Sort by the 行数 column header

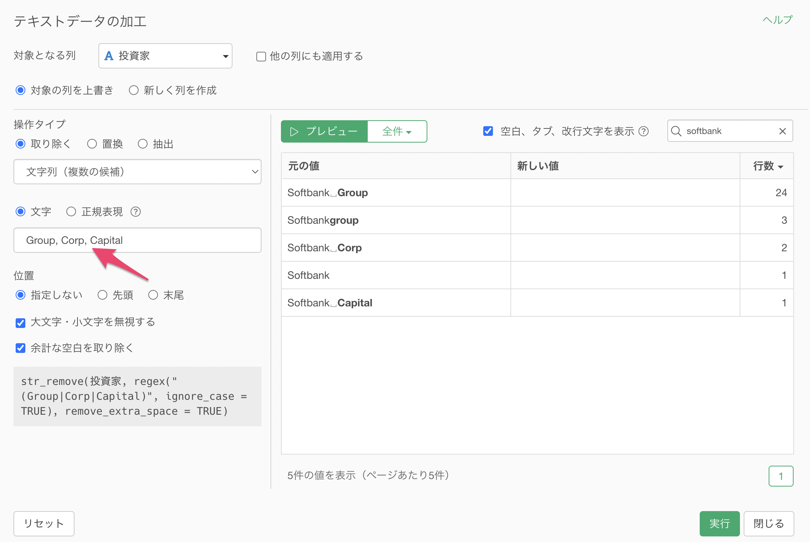click(x=767, y=166)
